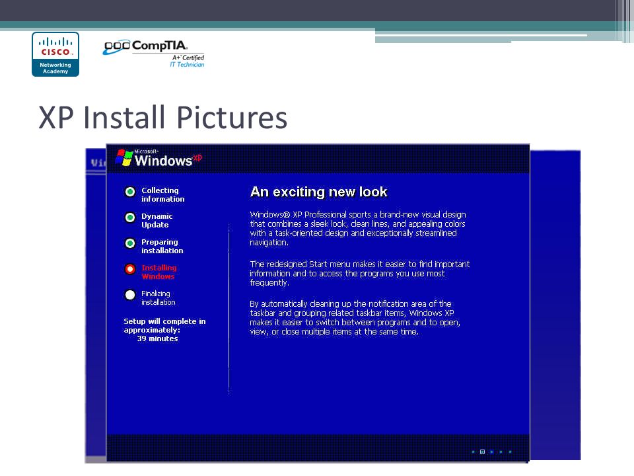Select the Dynamic Update step indicator

click(x=130, y=218)
